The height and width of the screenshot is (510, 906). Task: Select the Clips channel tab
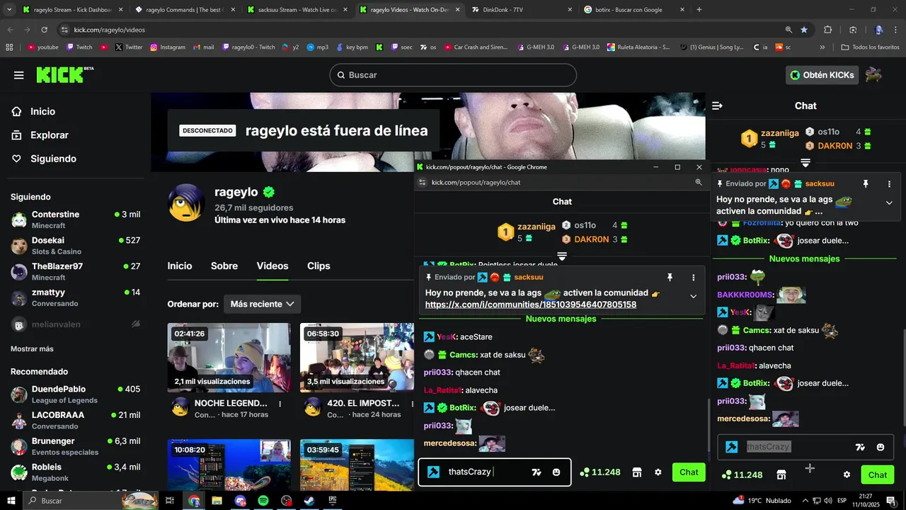(319, 266)
